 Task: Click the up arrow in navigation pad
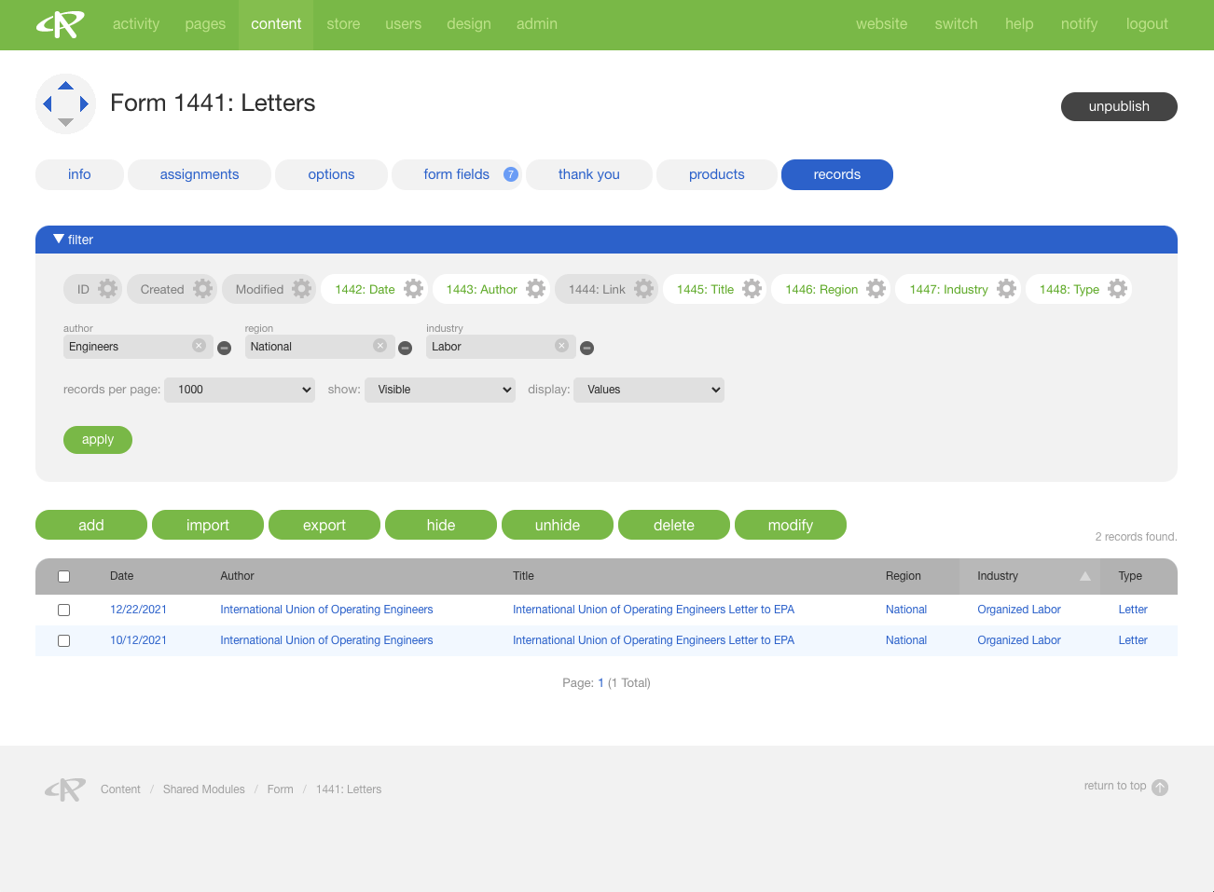coord(65,86)
